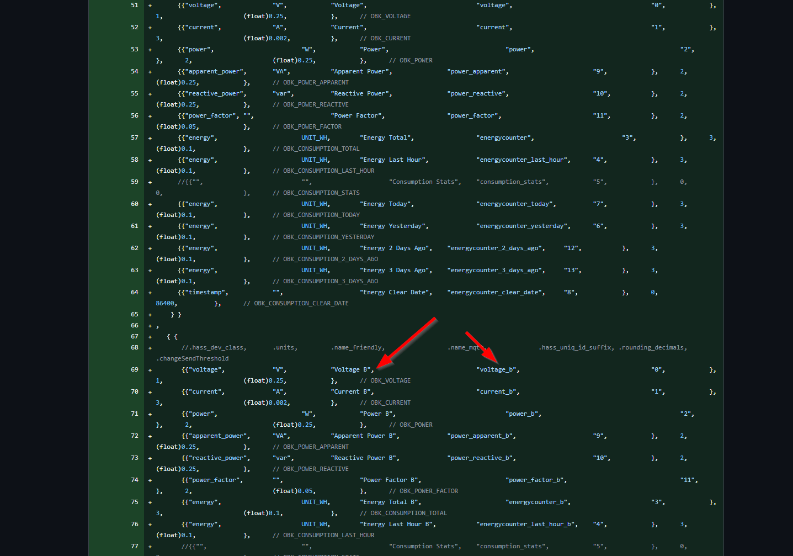793x556 pixels.
Task: Click "Consumption Stats" on commented line 59
Action: tap(424, 182)
